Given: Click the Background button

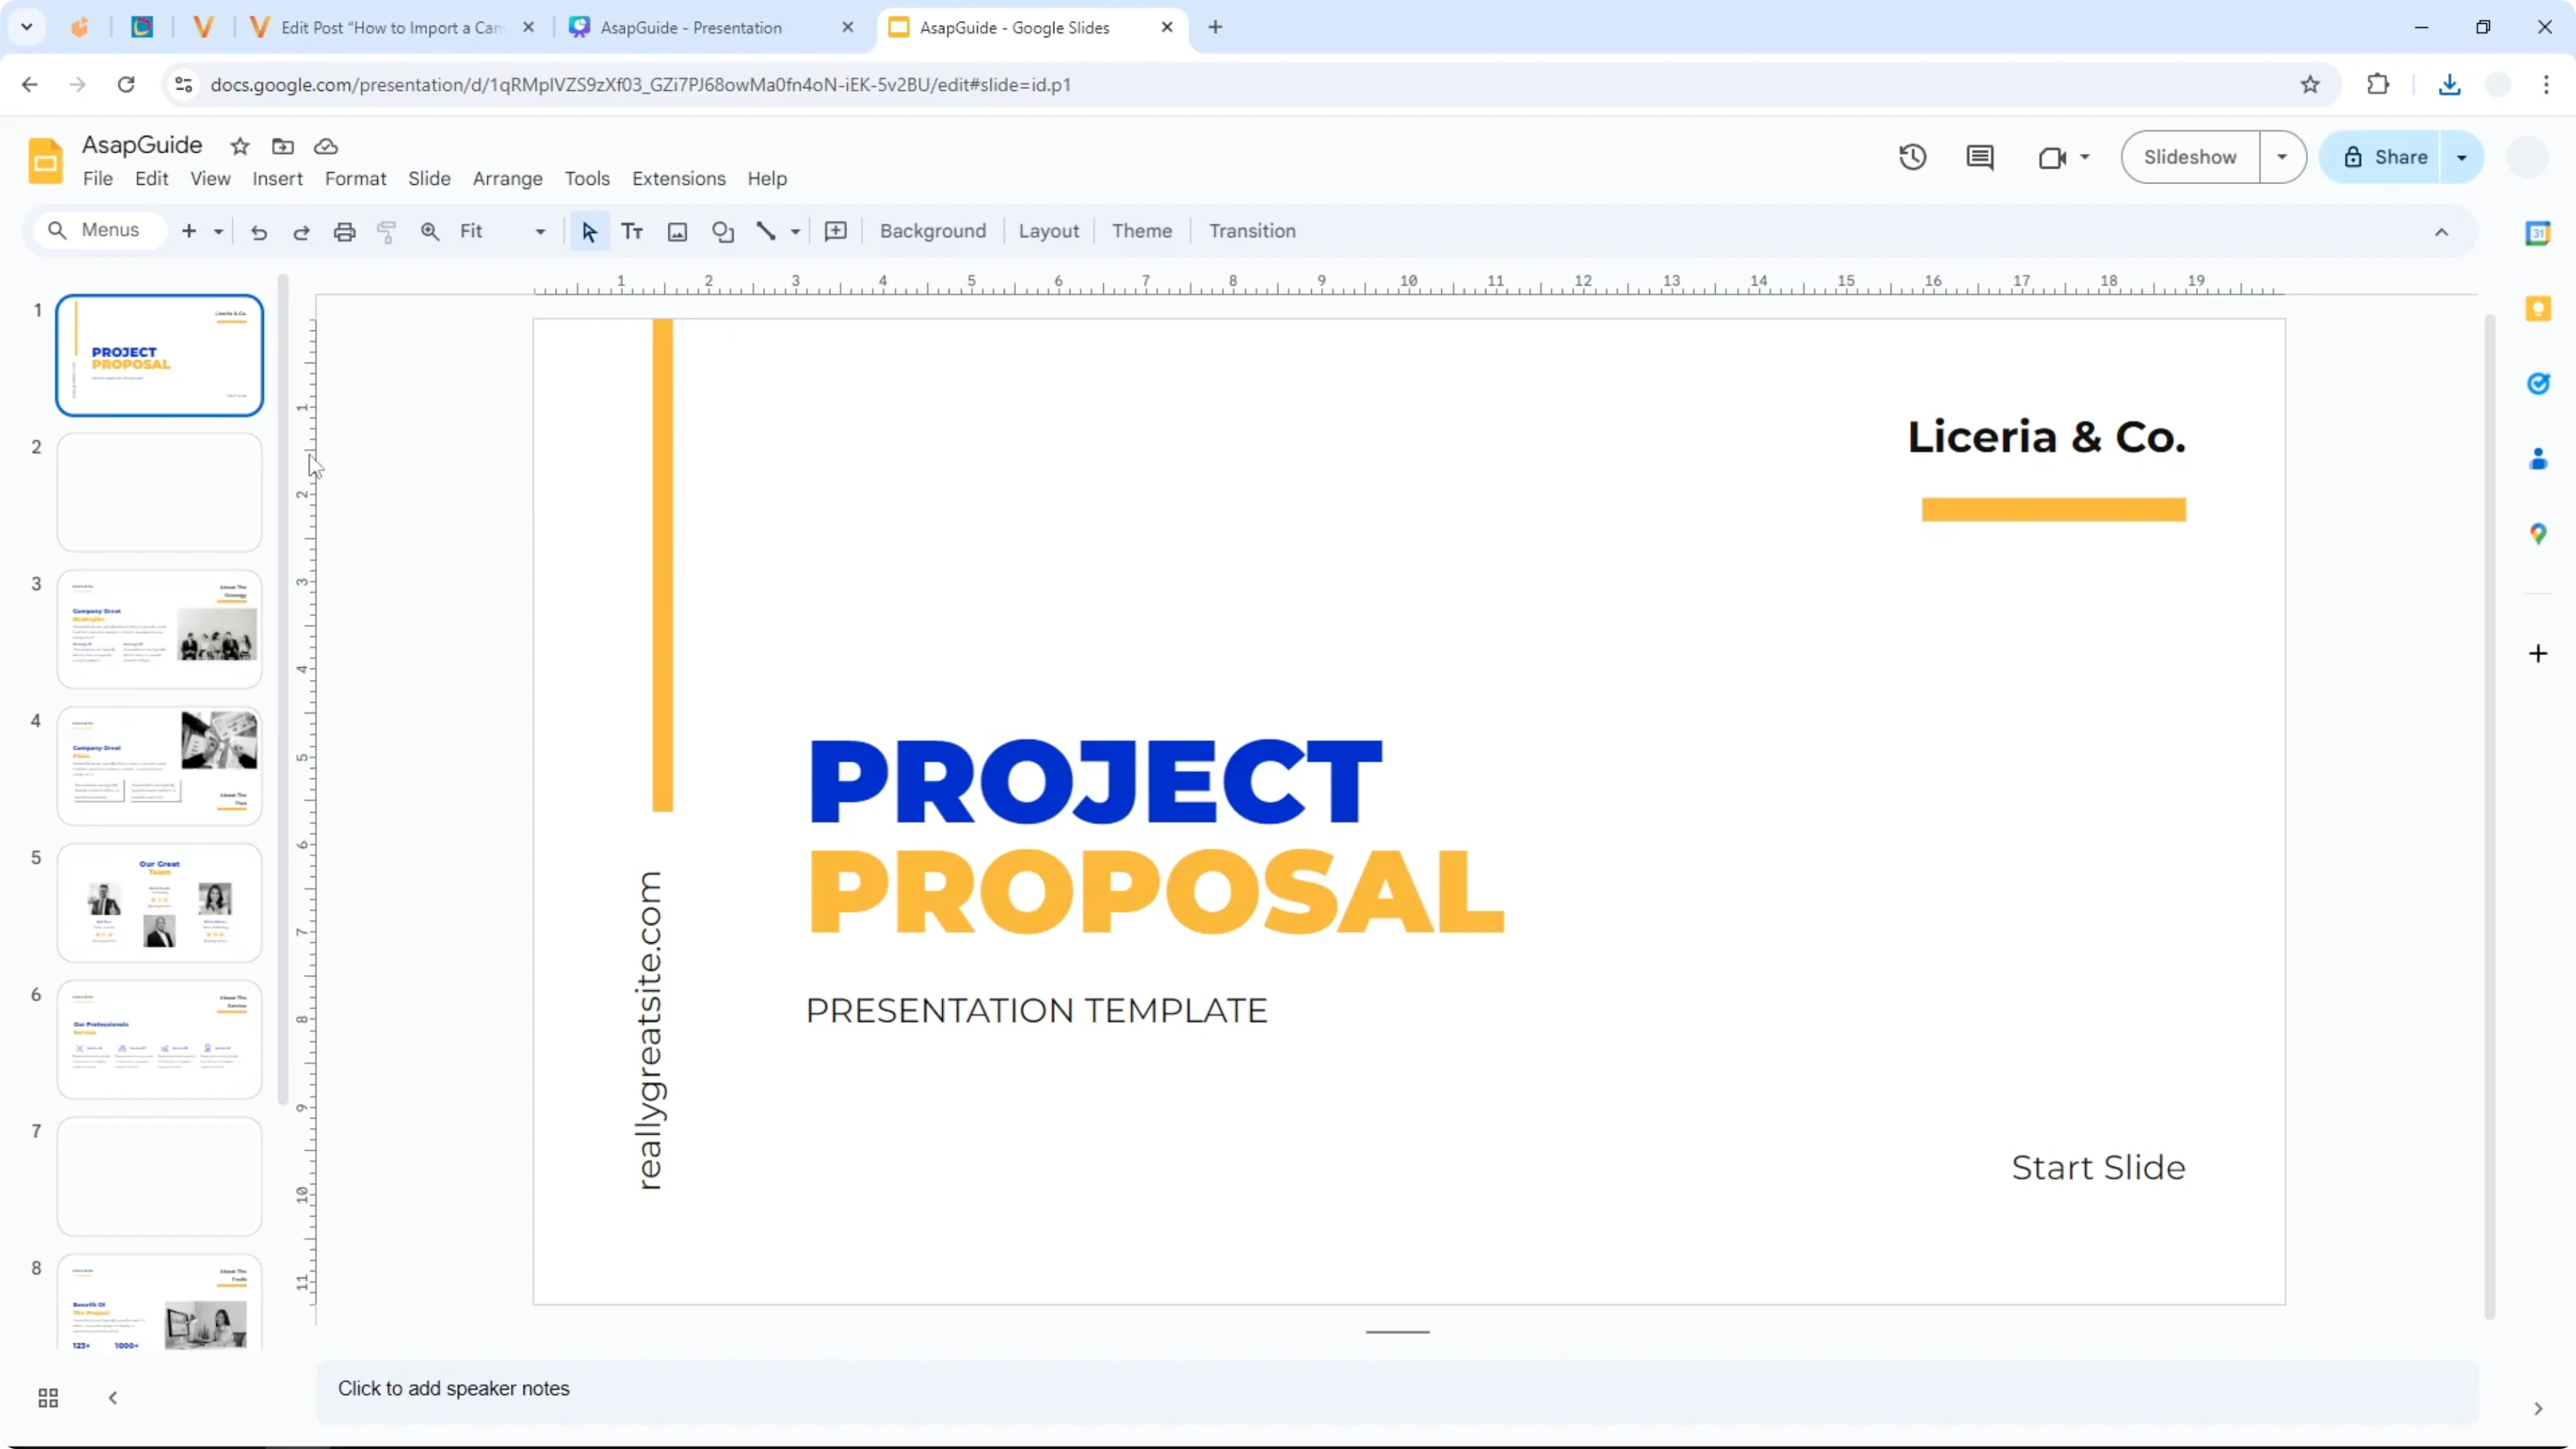Looking at the screenshot, I should tap(932, 231).
